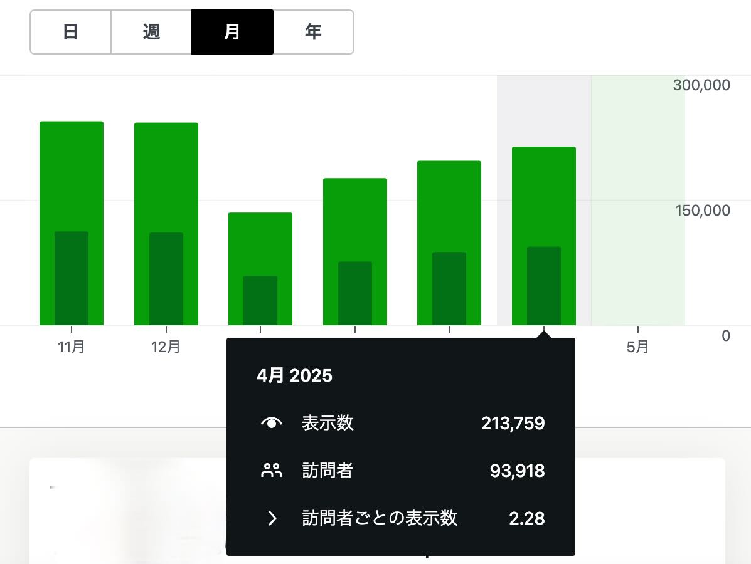Image resolution: width=751 pixels, height=564 pixels.
Task: Click the people icon beside 訪問者
Action: (272, 470)
